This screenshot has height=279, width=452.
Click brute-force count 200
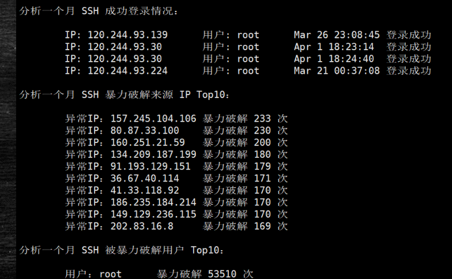262,142
